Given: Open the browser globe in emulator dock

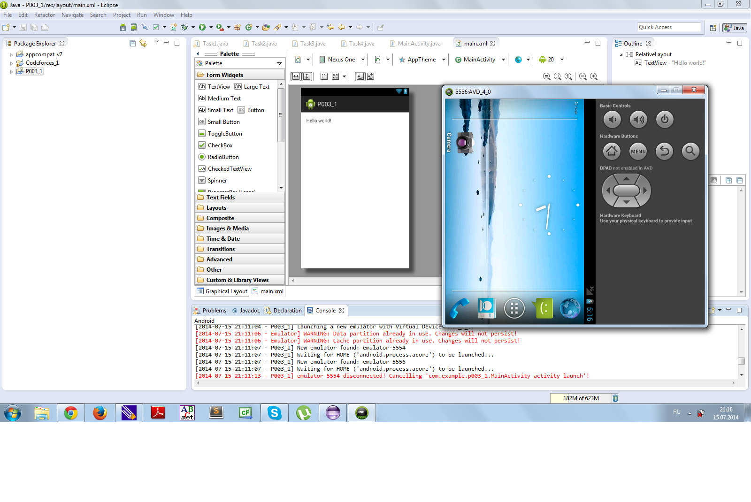Looking at the screenshot, I should pos(570,309).
